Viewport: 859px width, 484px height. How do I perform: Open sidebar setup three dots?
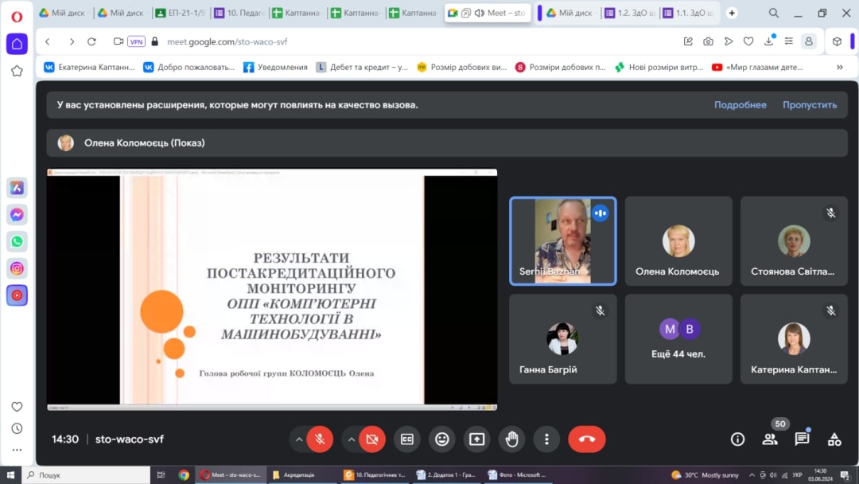(x=17, y=450)
